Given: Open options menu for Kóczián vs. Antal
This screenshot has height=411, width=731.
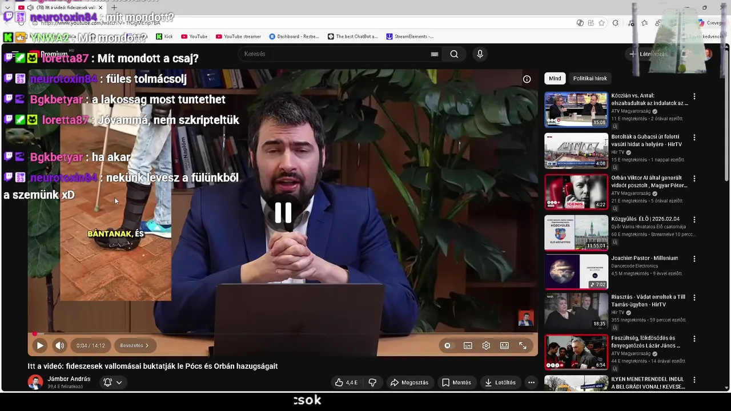Looking at the screenshot, I should (x=694, y=96).
